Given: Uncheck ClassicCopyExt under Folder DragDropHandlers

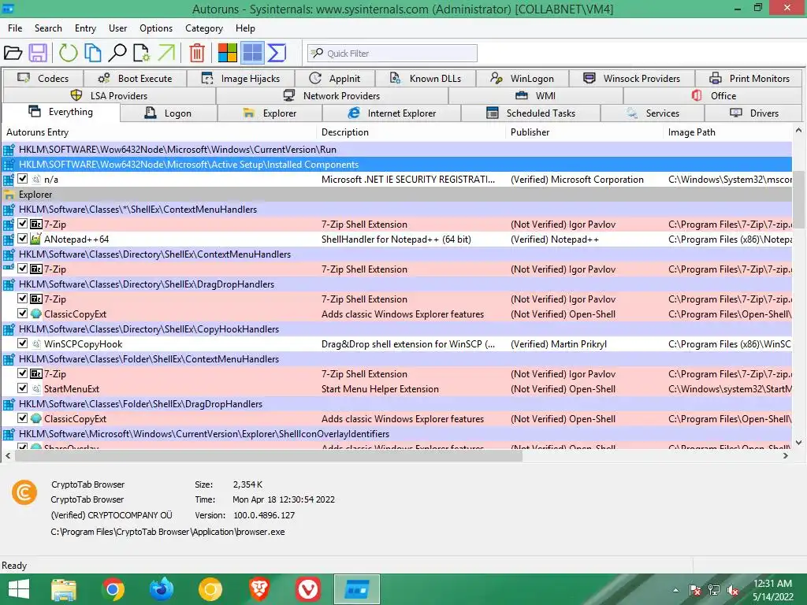Looking at the screenshot, I should coord(22,418).
